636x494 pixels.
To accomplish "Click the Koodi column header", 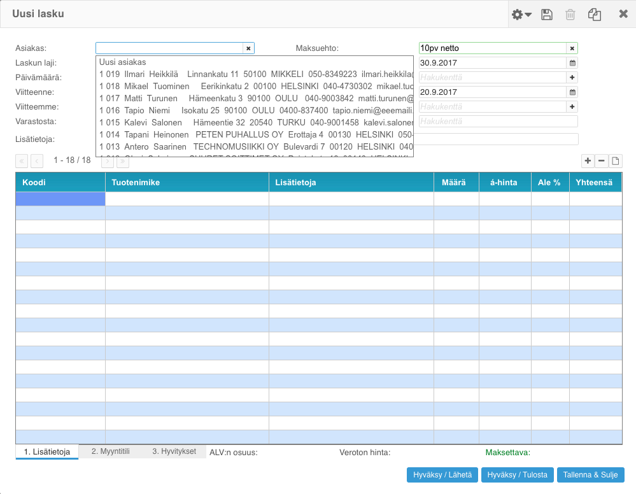I will [x=60, y=183].
